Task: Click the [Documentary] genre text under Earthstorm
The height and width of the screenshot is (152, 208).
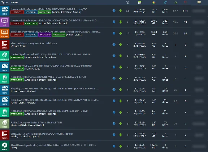Action: (x=32, y=69)
